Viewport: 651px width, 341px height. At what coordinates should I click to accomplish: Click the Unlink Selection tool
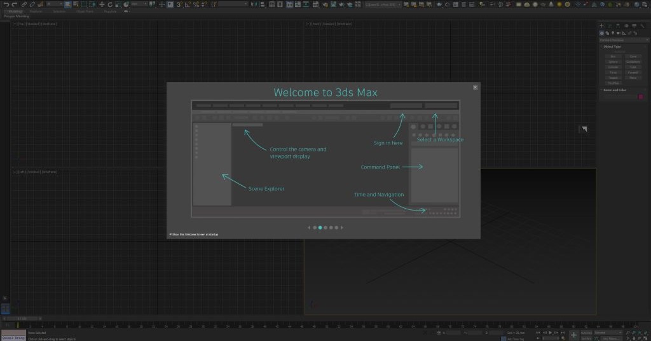(x=32, y=4)
